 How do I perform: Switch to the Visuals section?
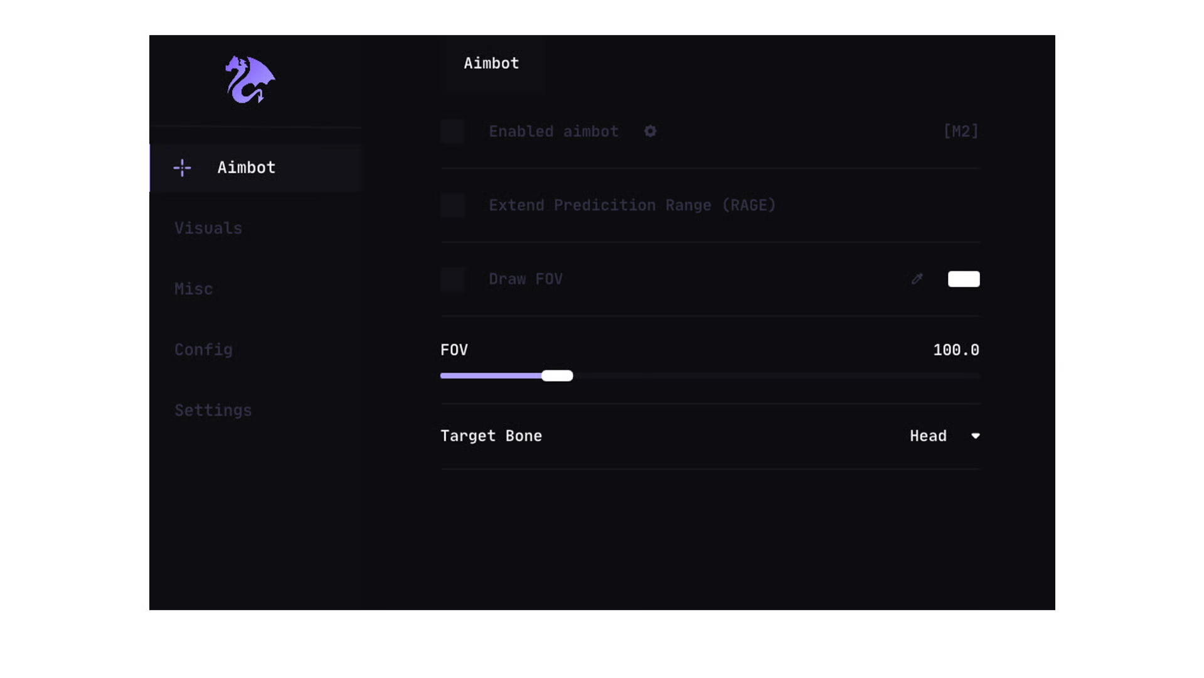click(x=208, y=228)
